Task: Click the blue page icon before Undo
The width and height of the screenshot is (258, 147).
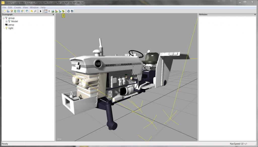Action: (x=27, y=11)
